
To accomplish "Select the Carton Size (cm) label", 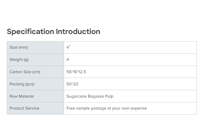I will 25,72.
